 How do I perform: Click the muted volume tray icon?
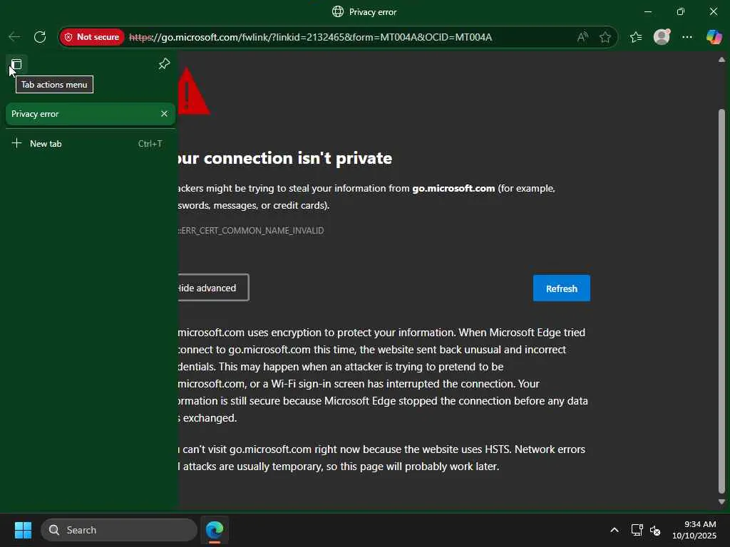[655, 530]
